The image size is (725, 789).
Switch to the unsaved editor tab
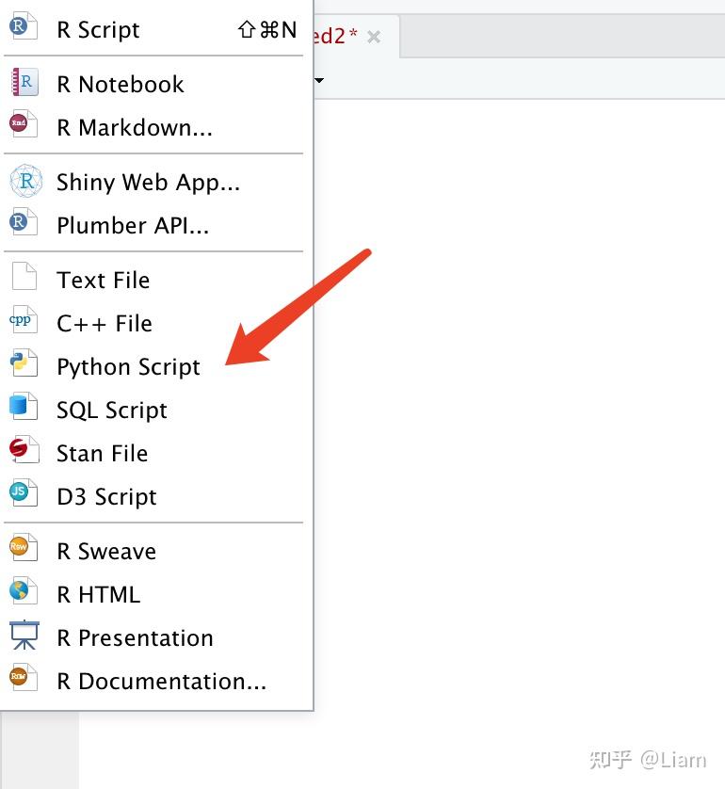[336, 36]
